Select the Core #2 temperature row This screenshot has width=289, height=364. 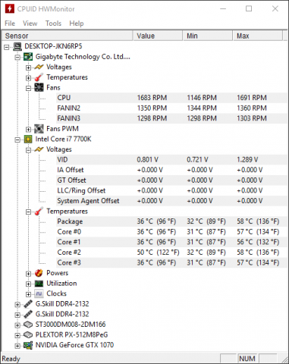pyautogui.click(x=171, y=253)
